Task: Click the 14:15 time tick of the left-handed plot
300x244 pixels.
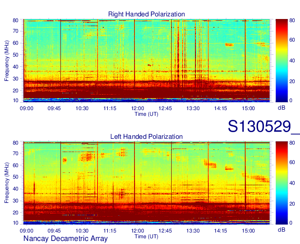Action: (x=221, y=231)
